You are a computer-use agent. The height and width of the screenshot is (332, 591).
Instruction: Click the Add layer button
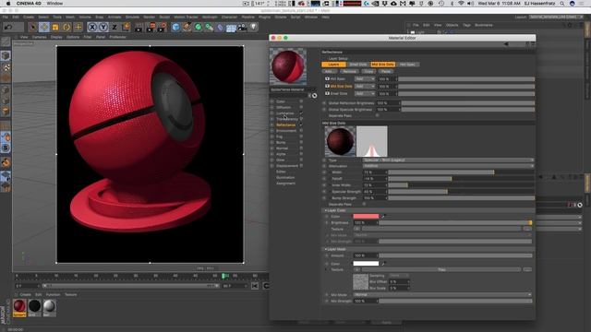[x=330, y=72]
